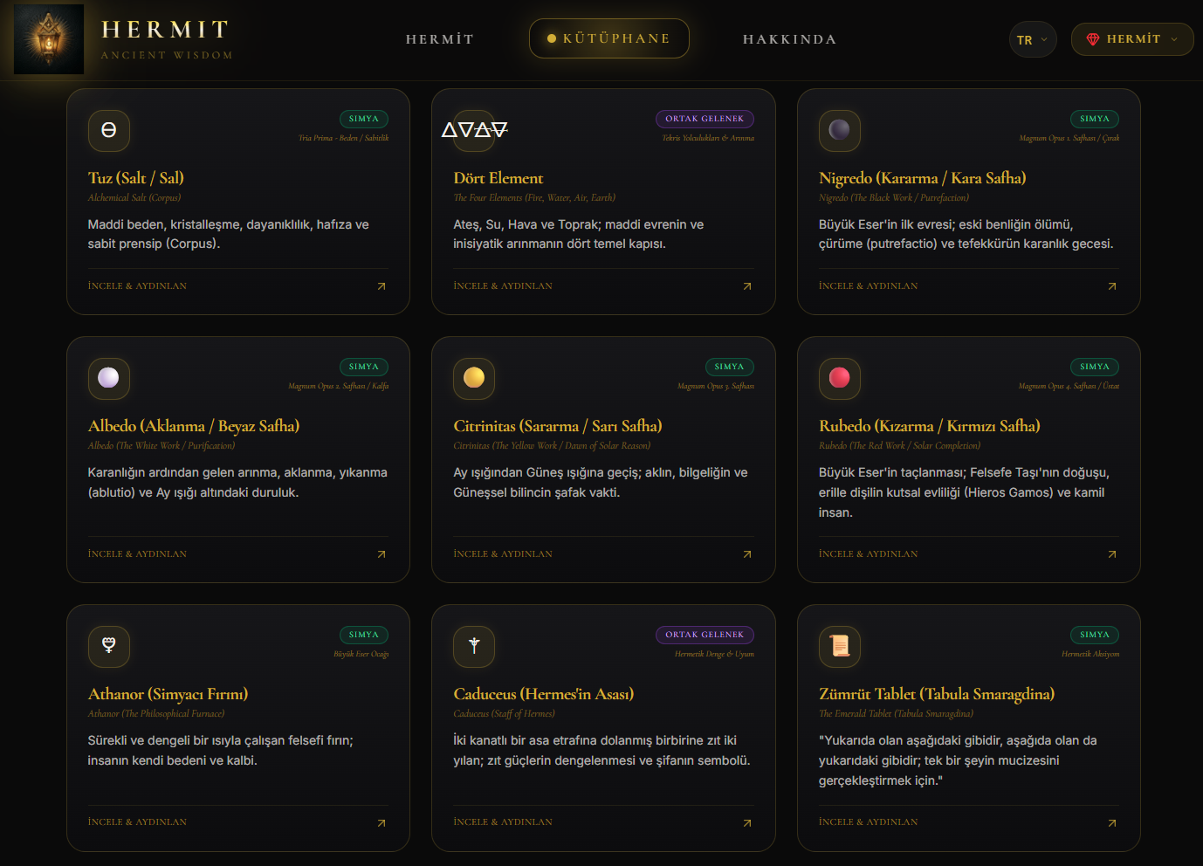Click the arrow icon on Albedo card
This screenshot has width=1203, height=866.
pyautogui.click(x=382, y=554)
